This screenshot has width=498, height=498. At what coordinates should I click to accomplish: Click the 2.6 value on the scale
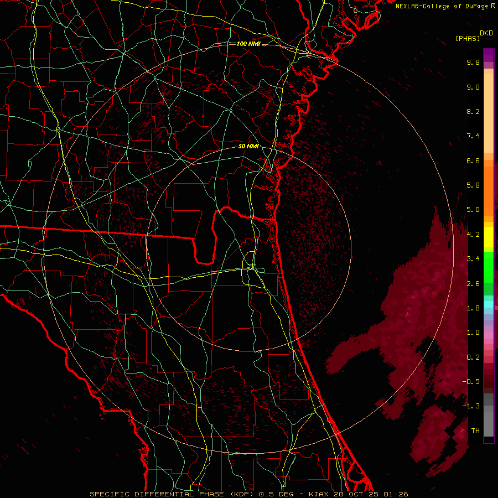pos(473,284)
